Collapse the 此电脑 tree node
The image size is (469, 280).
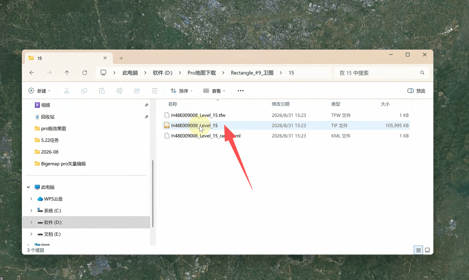29,187
